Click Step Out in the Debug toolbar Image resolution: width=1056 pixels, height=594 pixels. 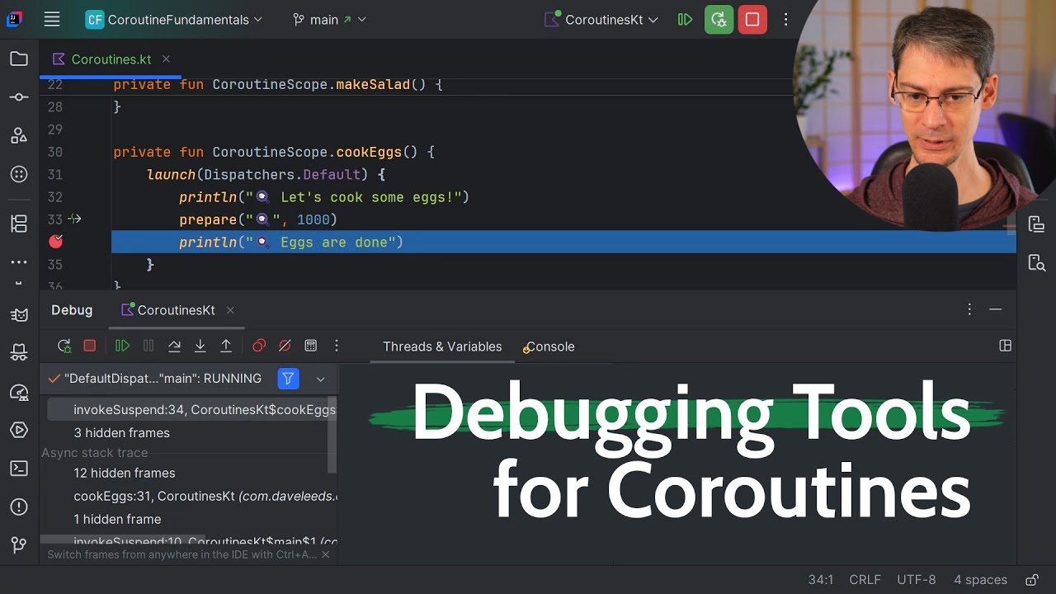click(x=225, y=346)
